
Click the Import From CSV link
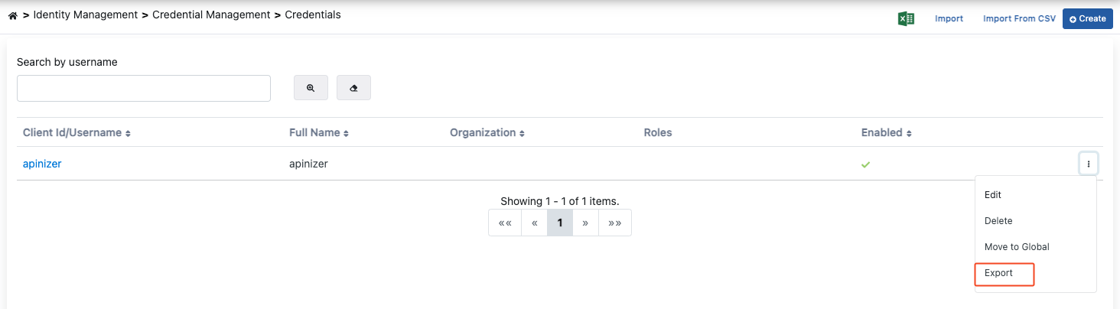tap(1019, 18)
